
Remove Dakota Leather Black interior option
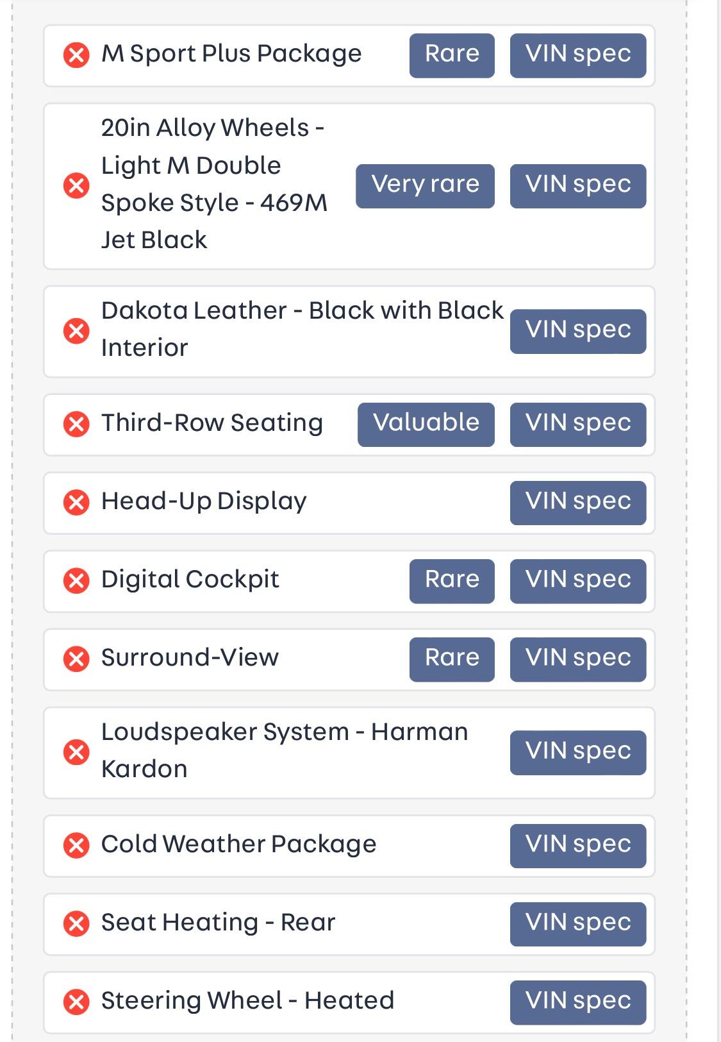point(76,331)
